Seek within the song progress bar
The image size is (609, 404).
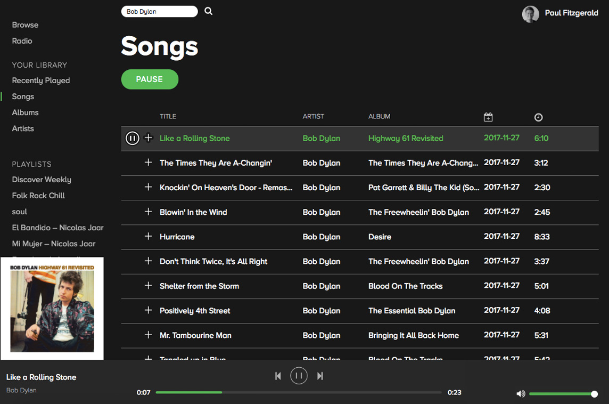pyautogui.click(x=298, y=392)
